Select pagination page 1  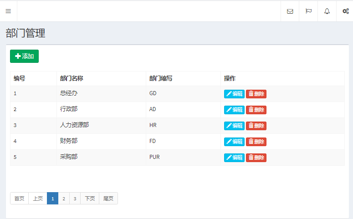53,199
